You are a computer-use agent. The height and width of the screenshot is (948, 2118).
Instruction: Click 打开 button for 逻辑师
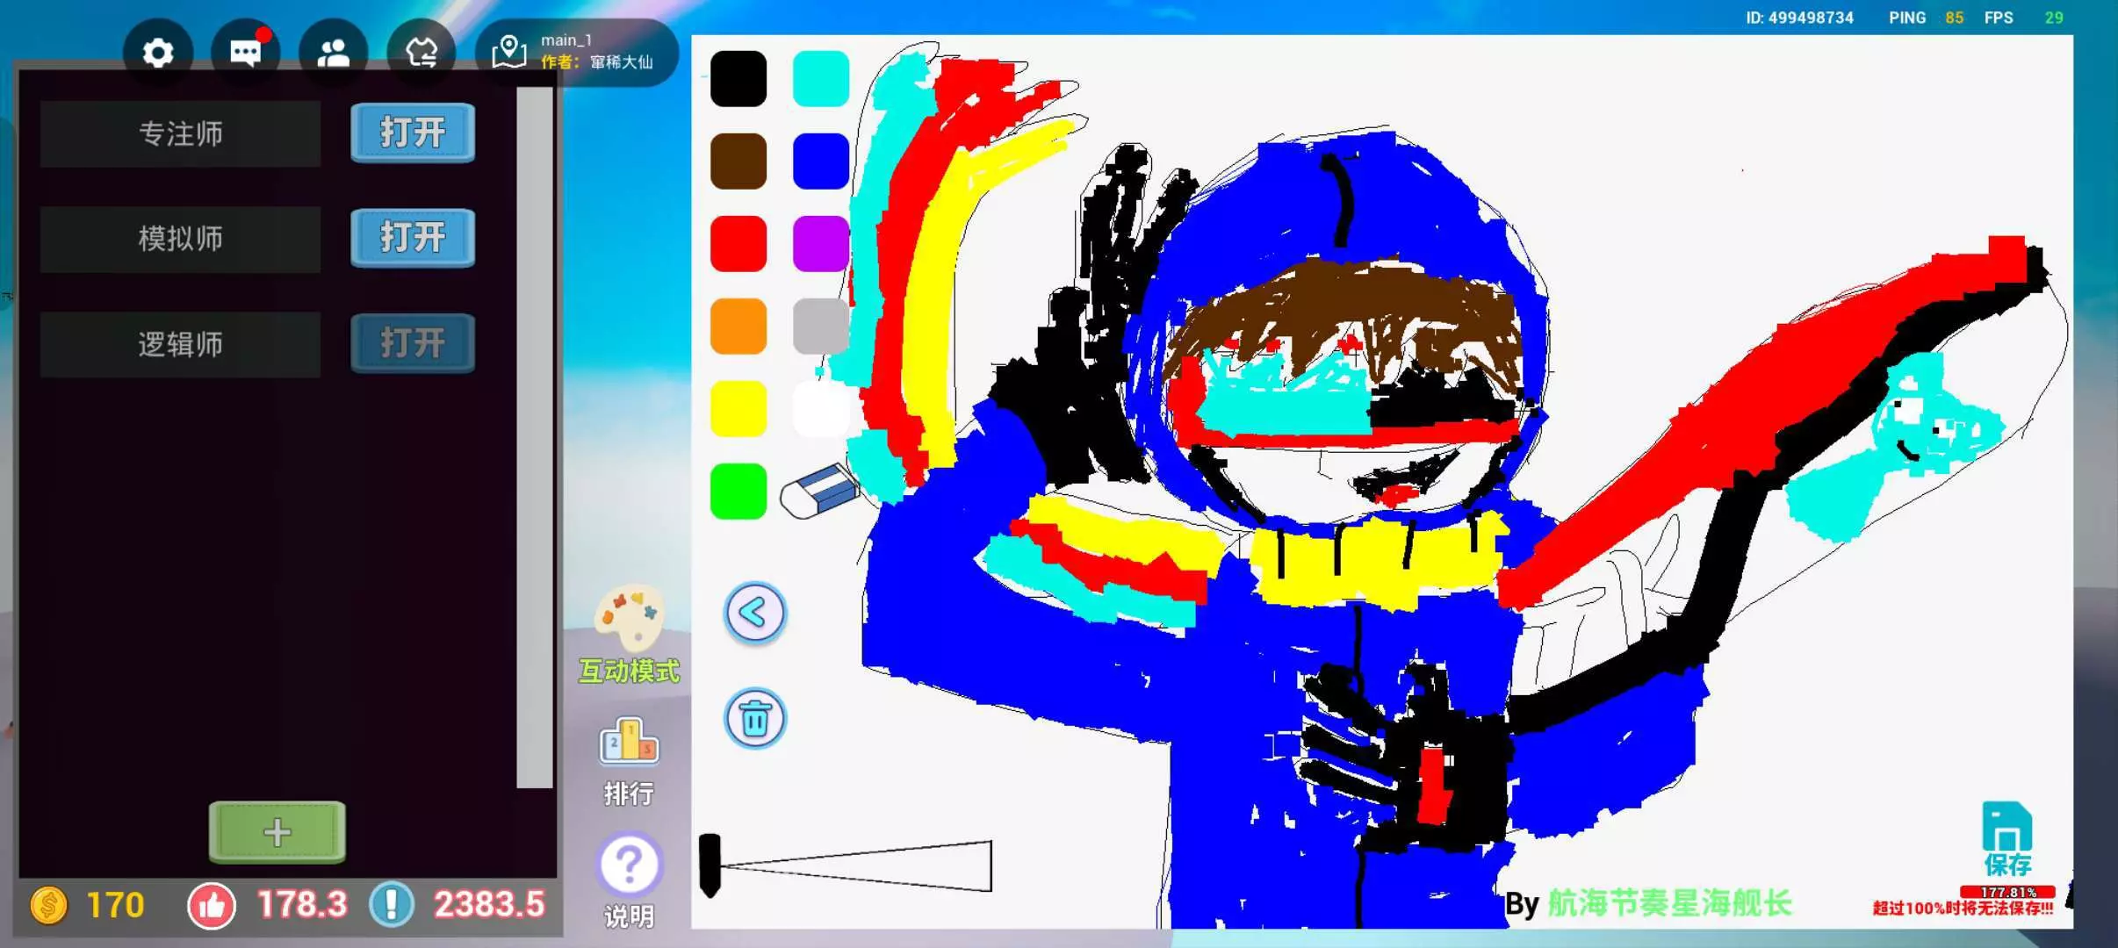click(413, 343)
